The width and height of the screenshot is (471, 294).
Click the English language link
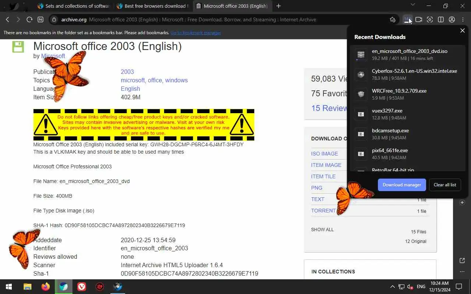click(x=130, y=89)
